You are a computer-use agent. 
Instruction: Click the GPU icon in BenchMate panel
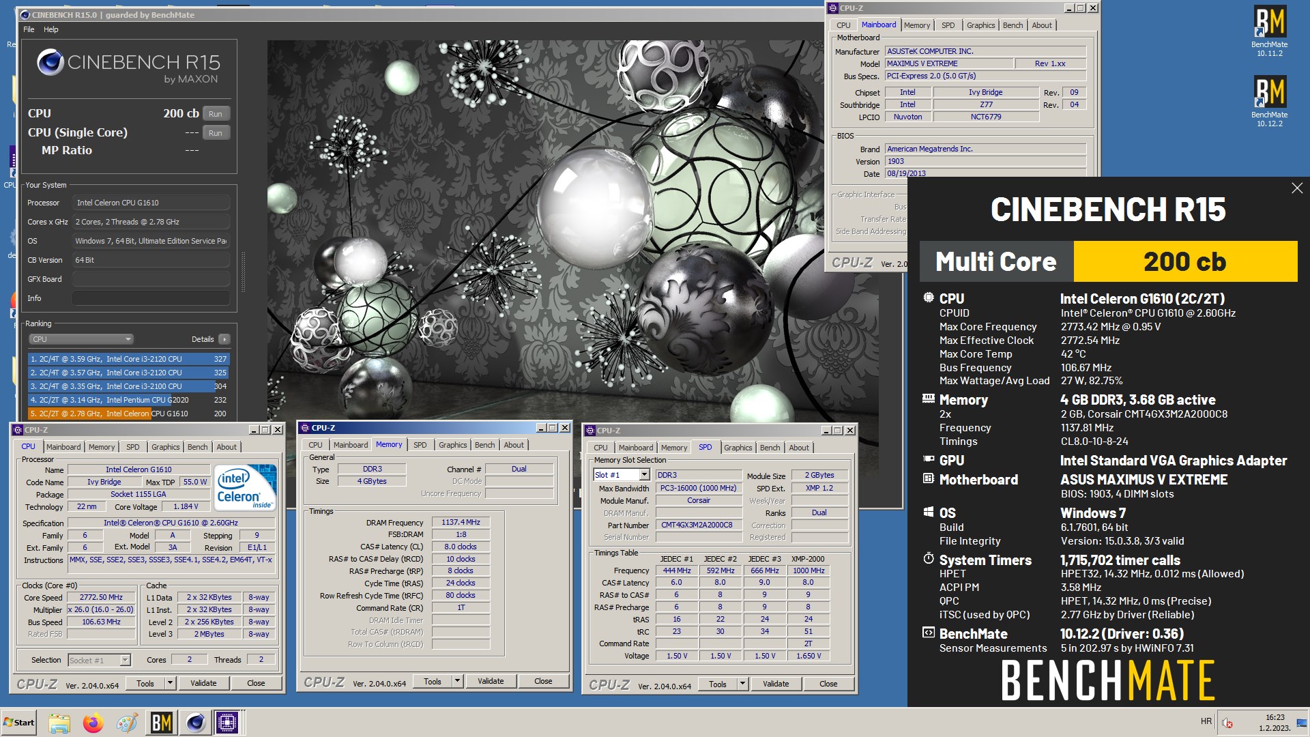point(928,459)
